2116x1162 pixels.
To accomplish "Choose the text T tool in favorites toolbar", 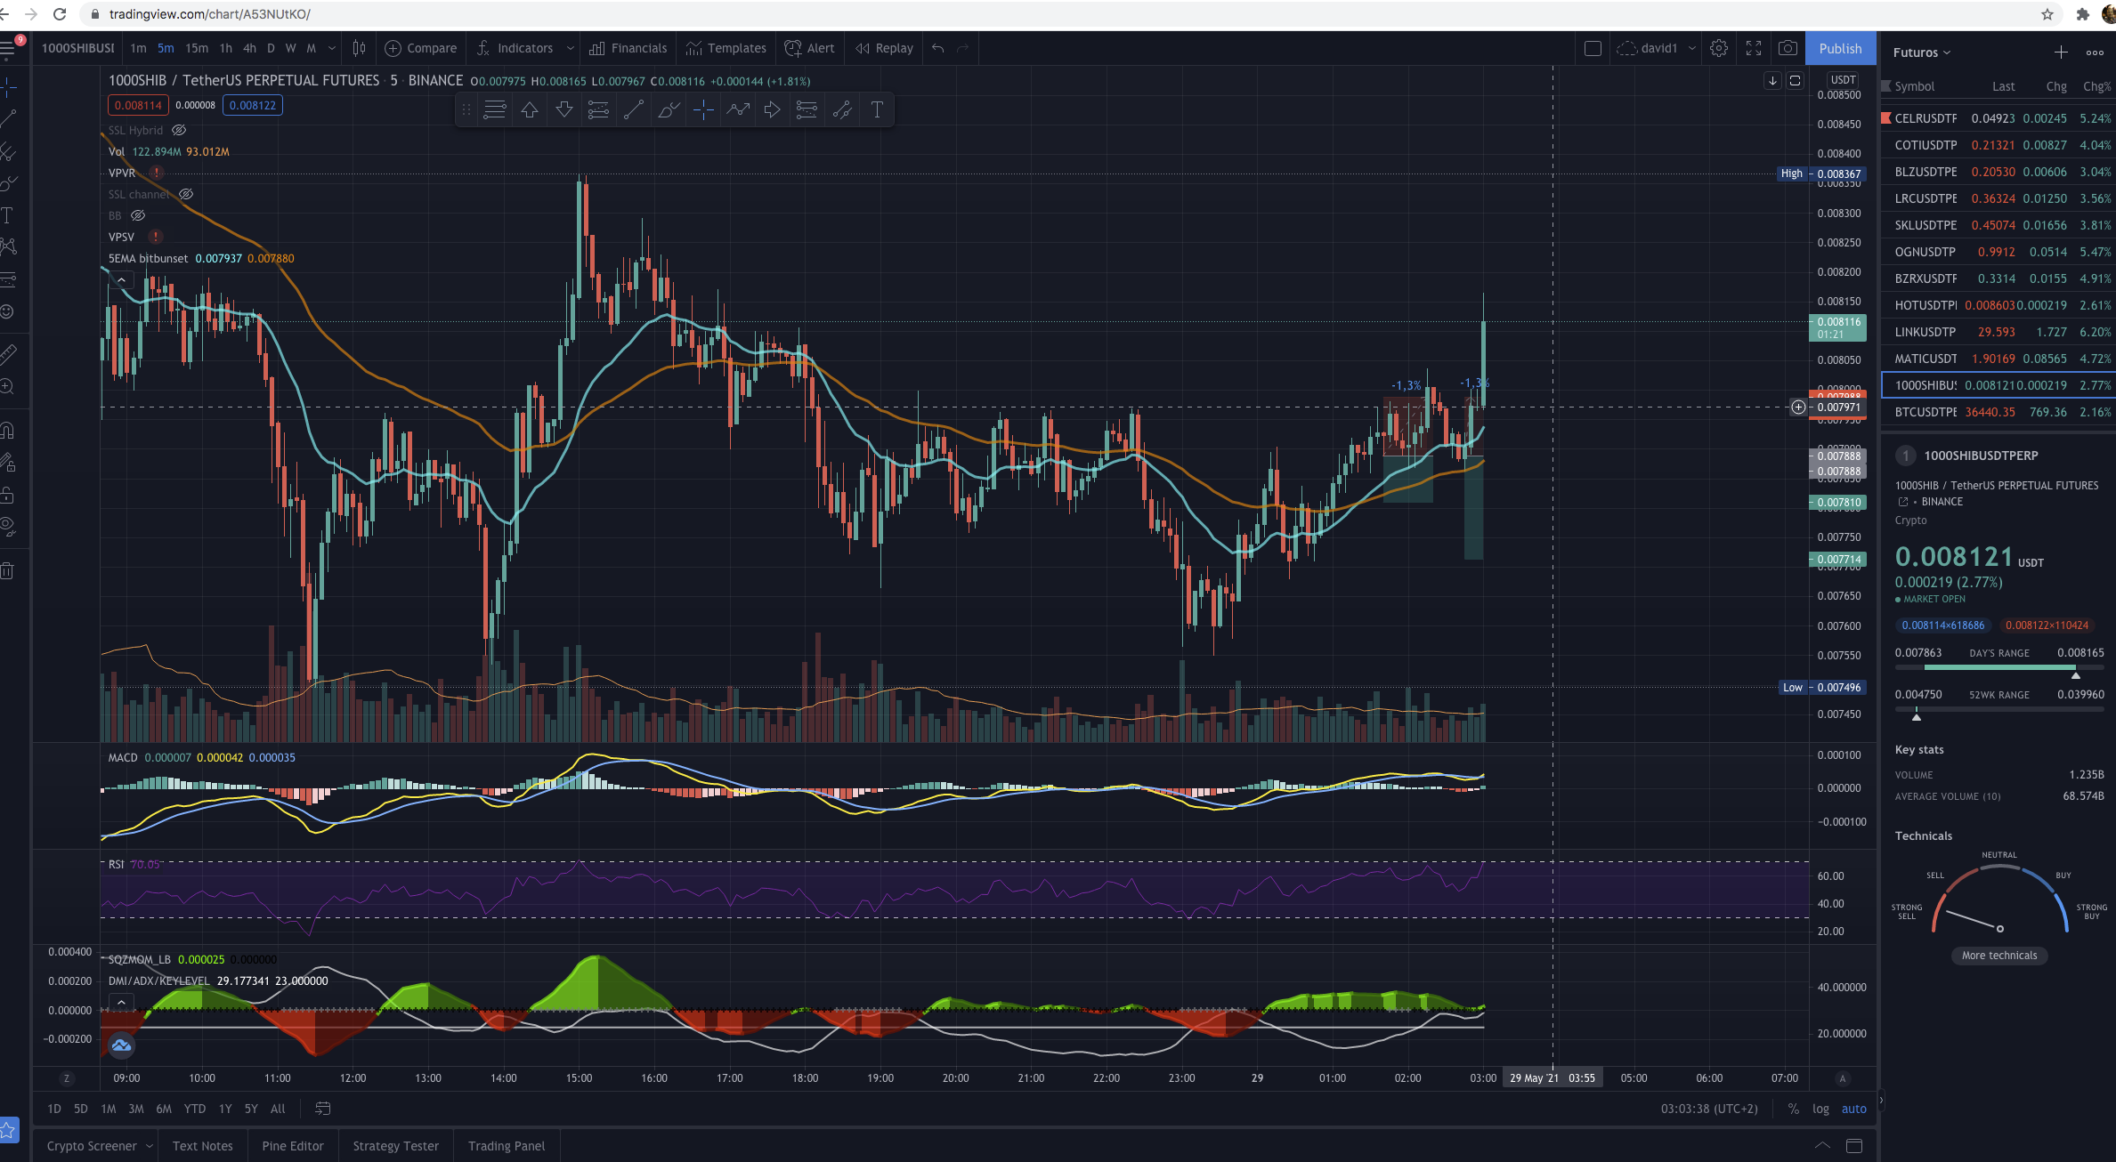I will tap(877, 109).
